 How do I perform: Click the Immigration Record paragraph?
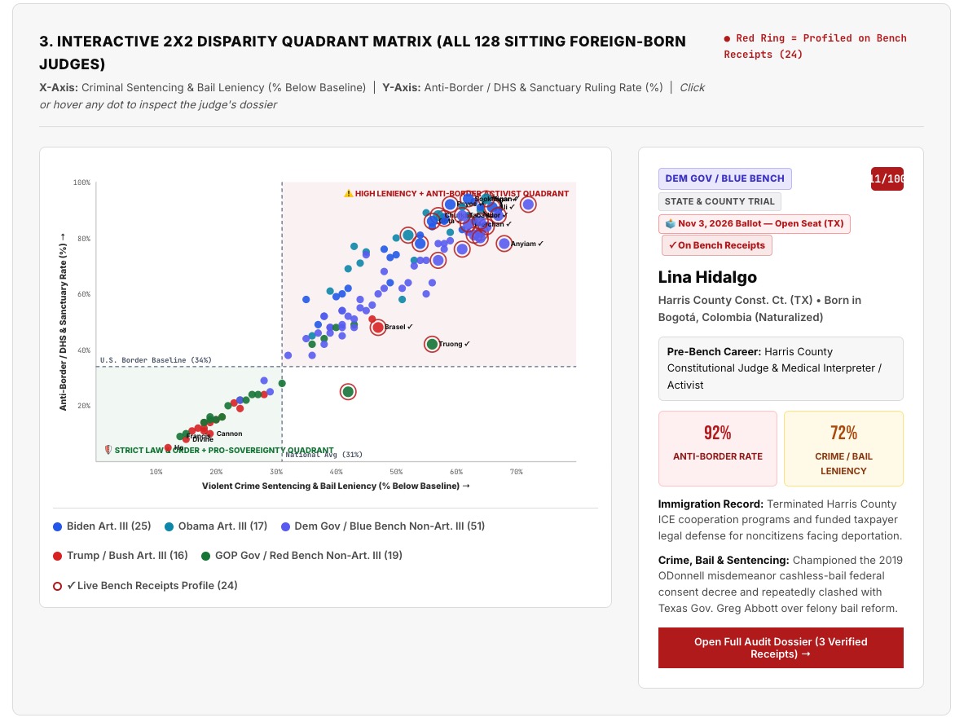point(780,520)
